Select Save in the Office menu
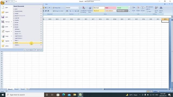 [x=6, y=17]
